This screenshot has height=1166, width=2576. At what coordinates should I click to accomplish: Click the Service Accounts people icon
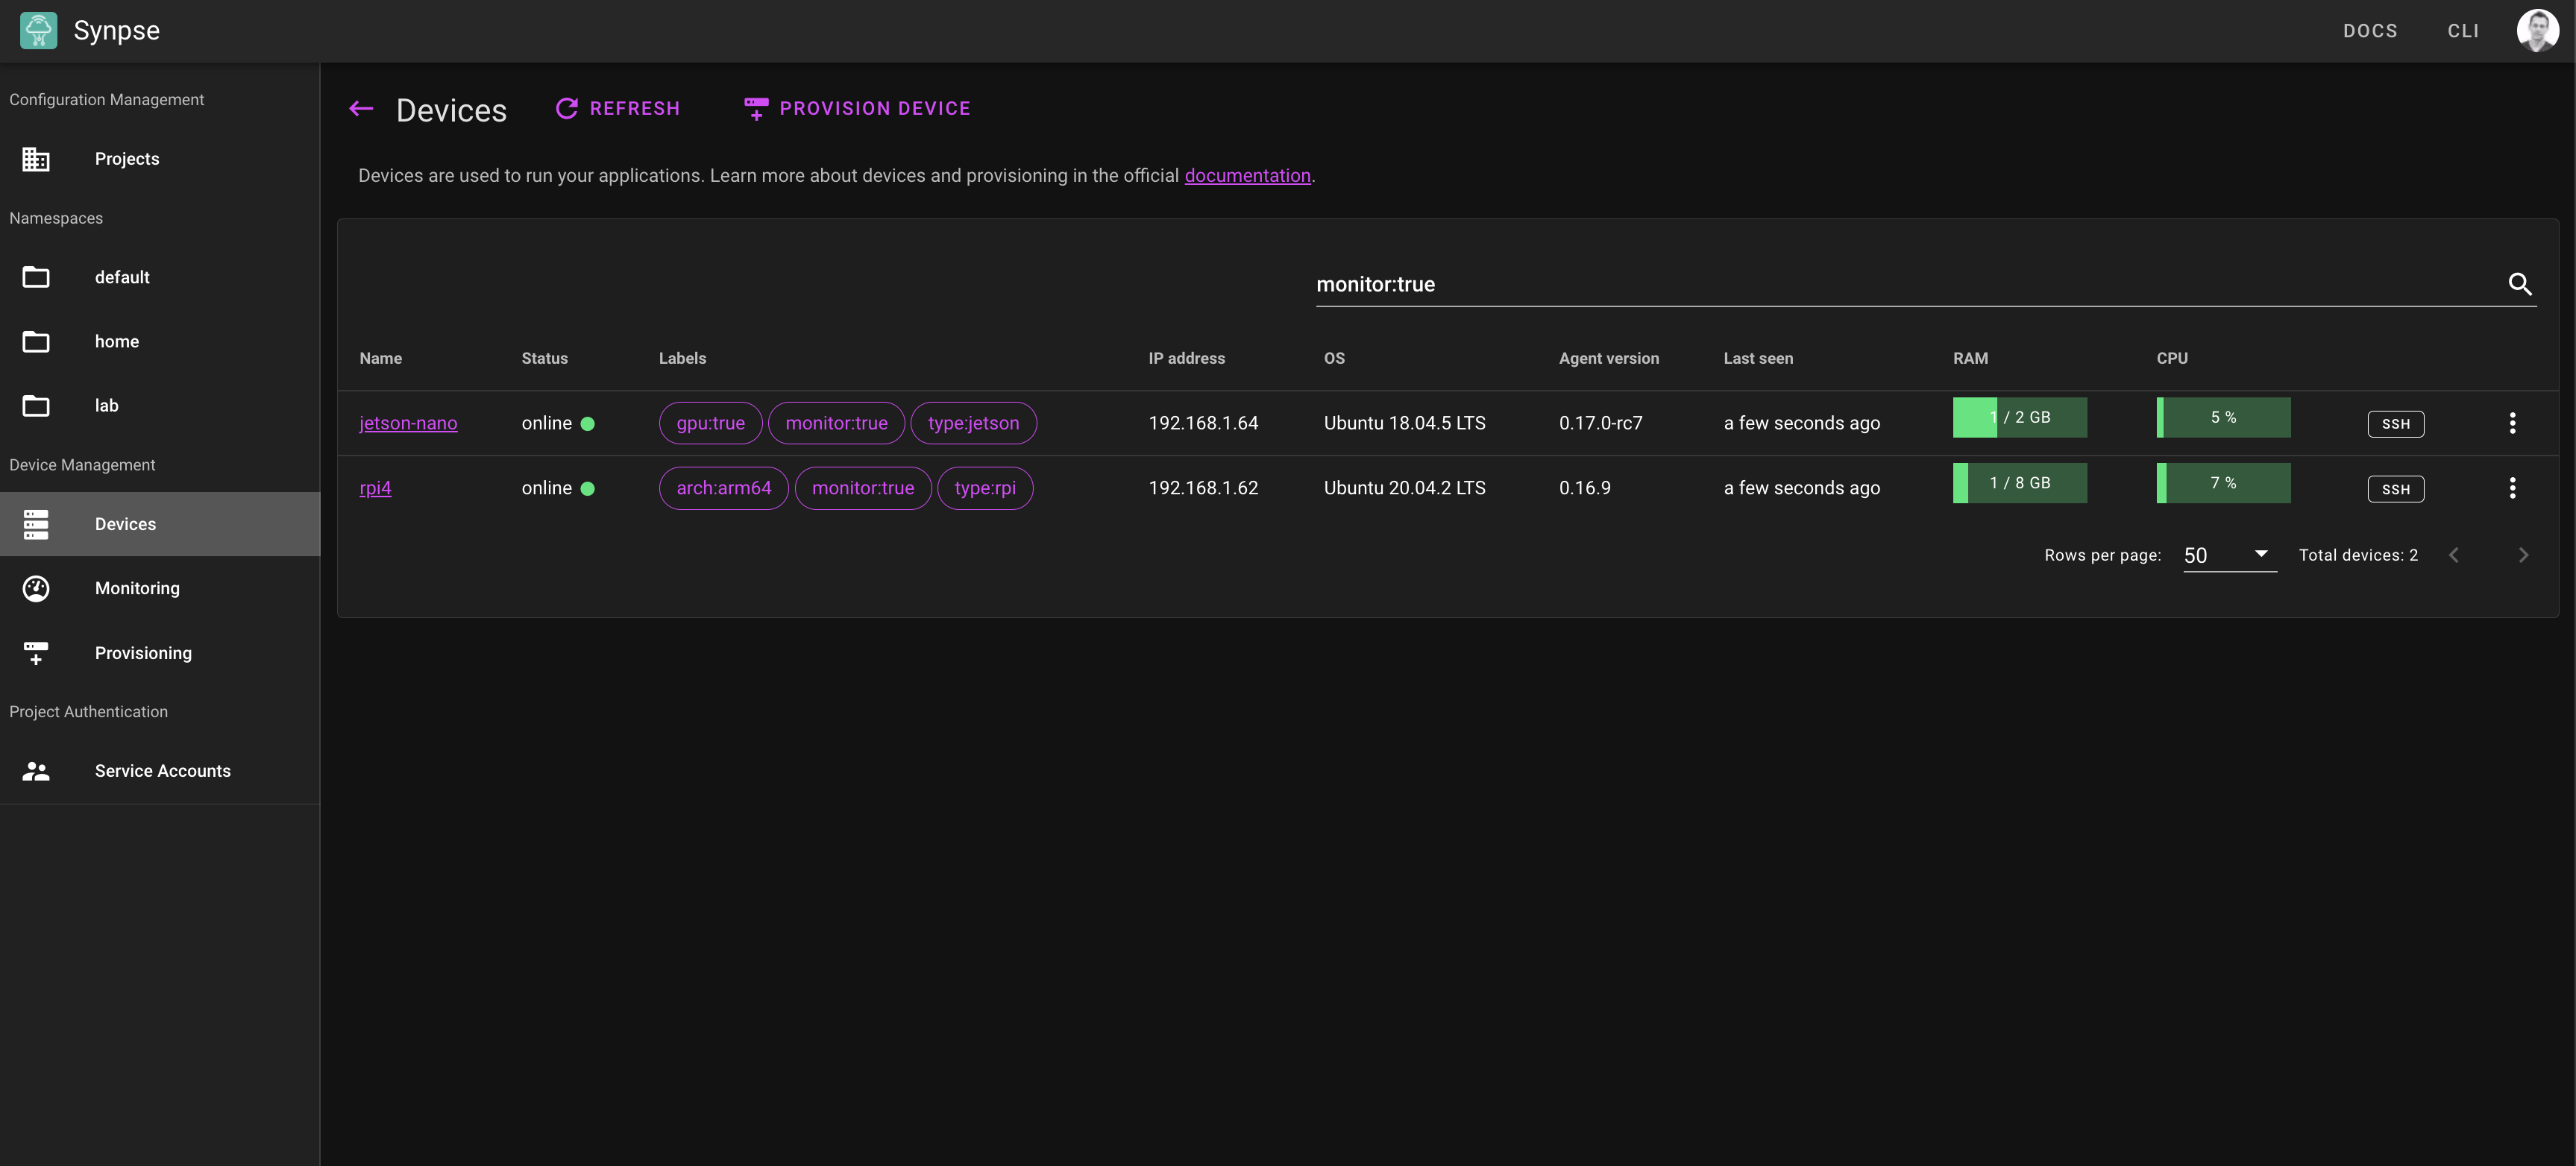[36, 771]
